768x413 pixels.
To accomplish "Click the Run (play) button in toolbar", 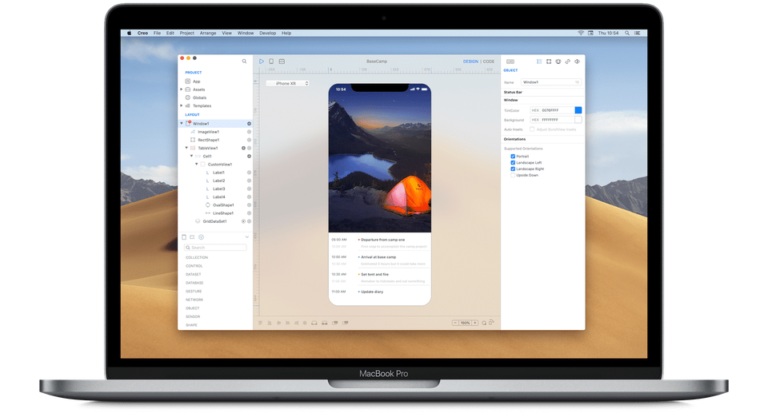I will point(261,62).
